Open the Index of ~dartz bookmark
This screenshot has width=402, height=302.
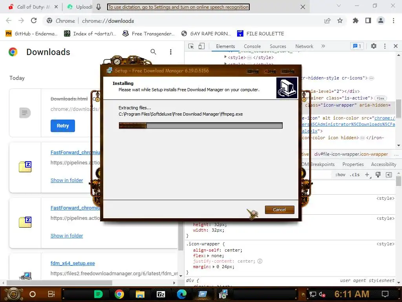click(x=90, y=34)
